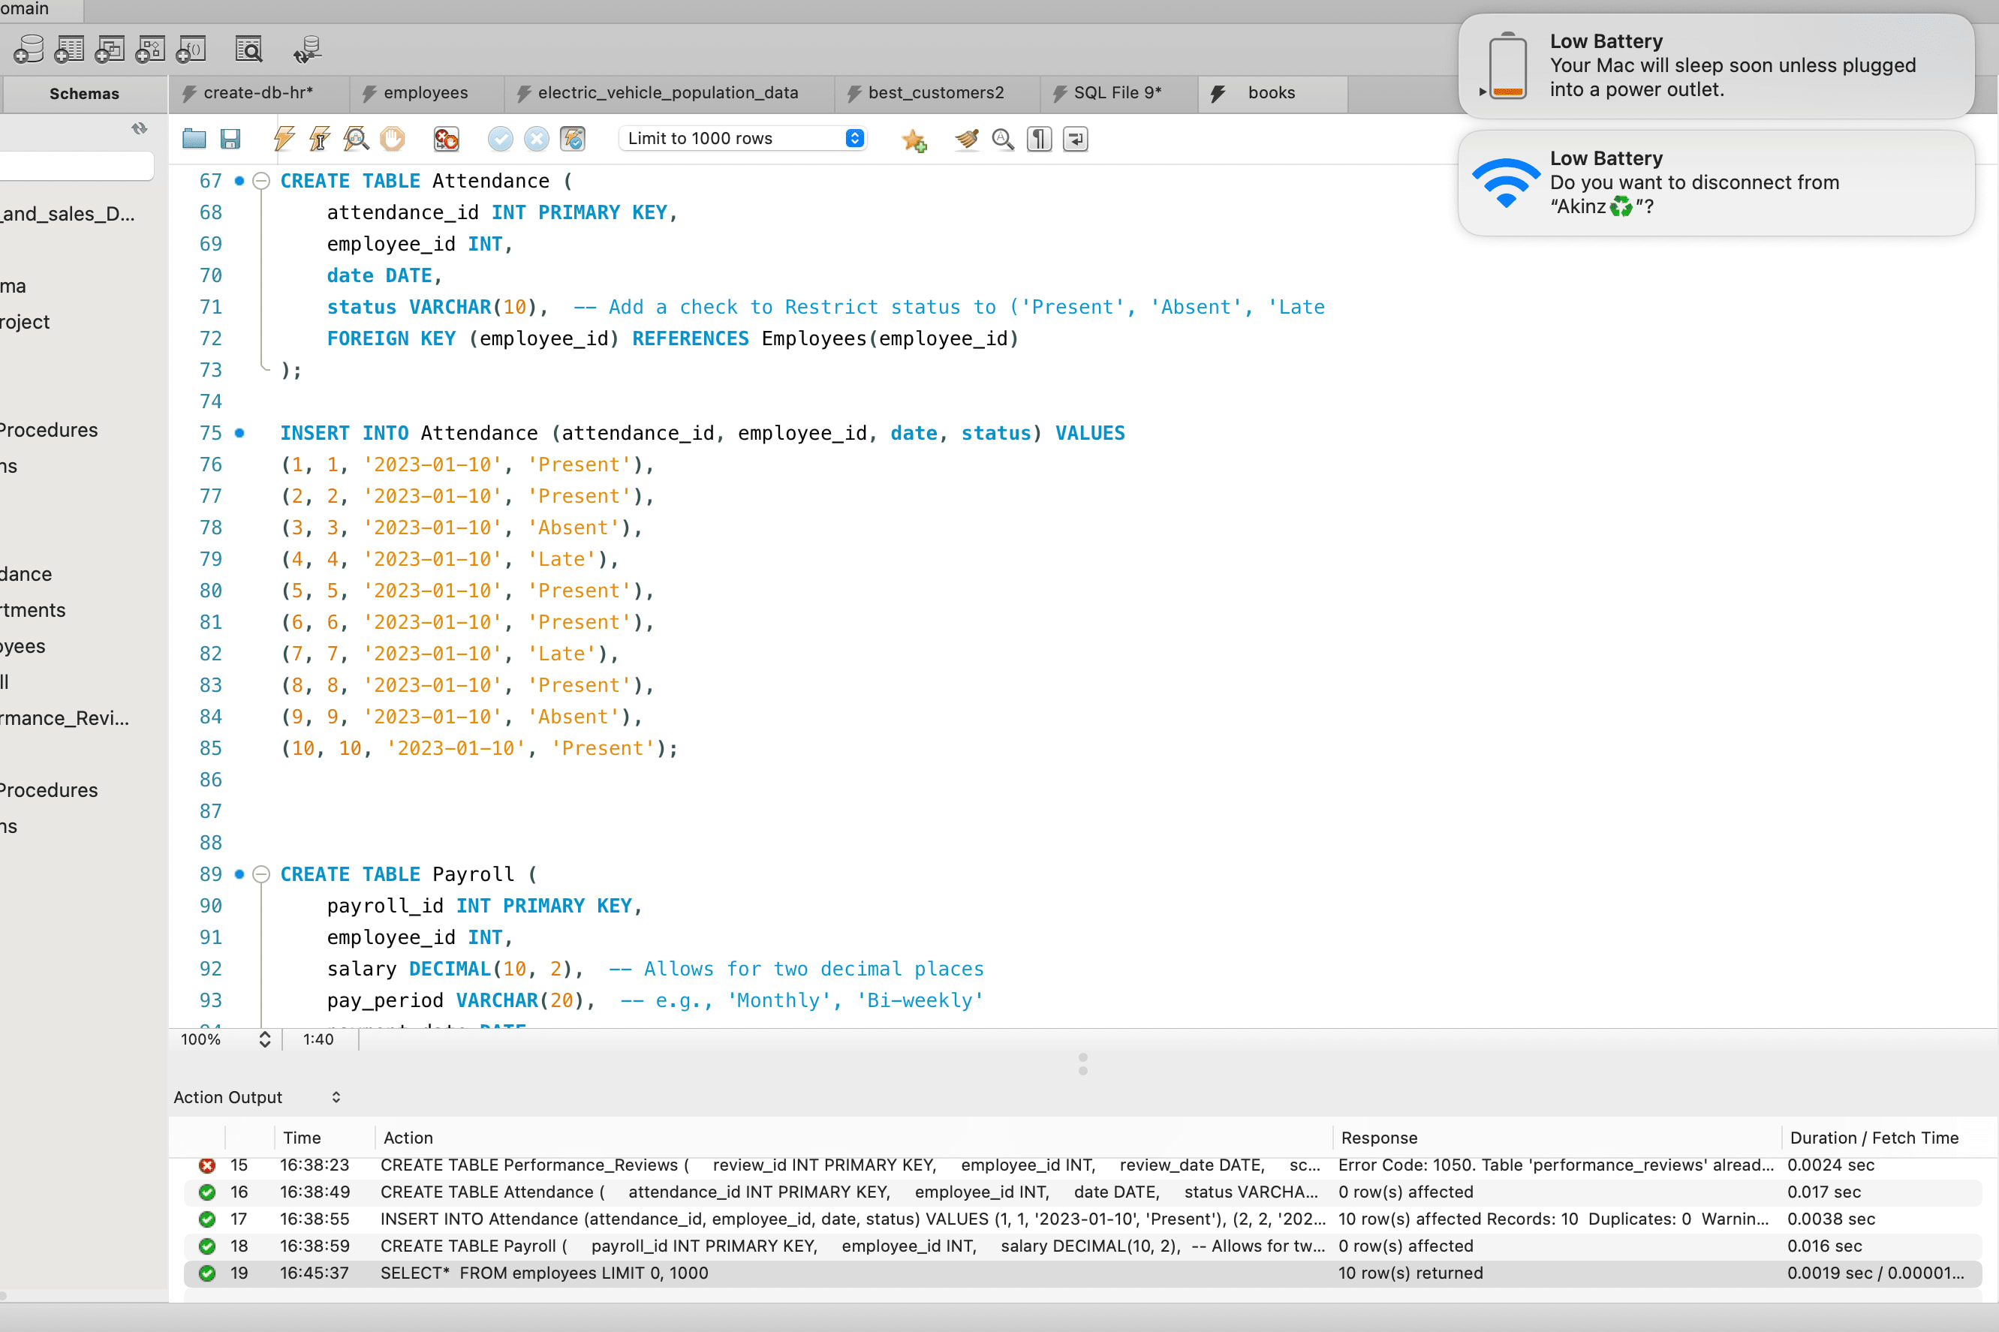
Task: Toggle invisible characters display
Action: click(1039, 139)
